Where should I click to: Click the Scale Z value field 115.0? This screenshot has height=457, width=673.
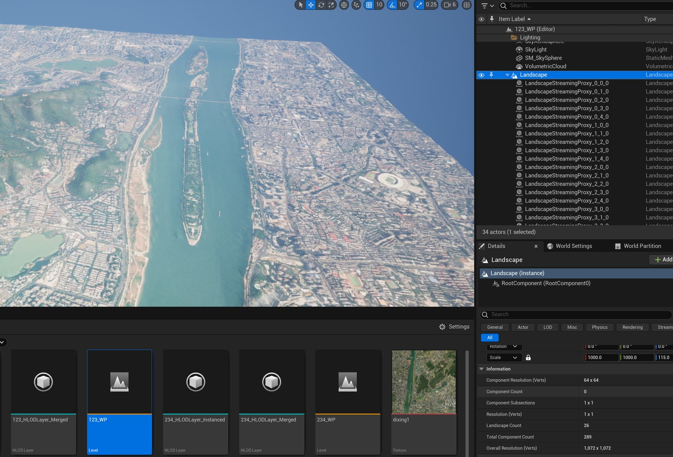[664, 358]
